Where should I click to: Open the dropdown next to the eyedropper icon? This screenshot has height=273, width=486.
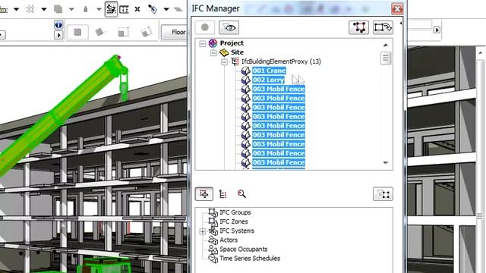[x=166, y=9]
